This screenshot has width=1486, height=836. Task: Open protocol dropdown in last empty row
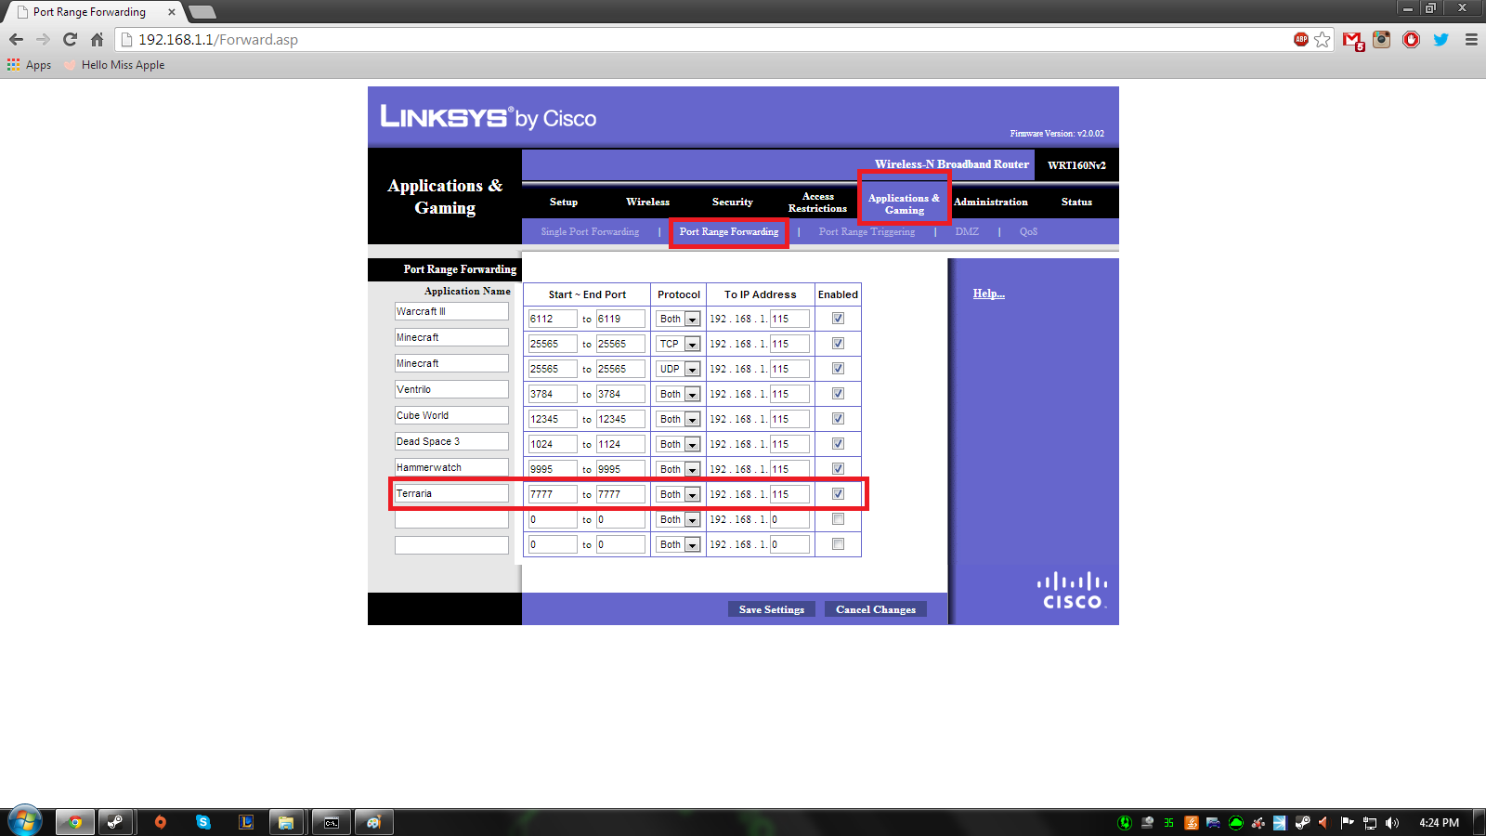click(679, 544)
